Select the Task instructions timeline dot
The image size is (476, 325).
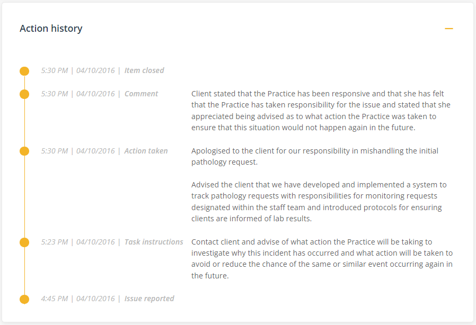(24, 242)
